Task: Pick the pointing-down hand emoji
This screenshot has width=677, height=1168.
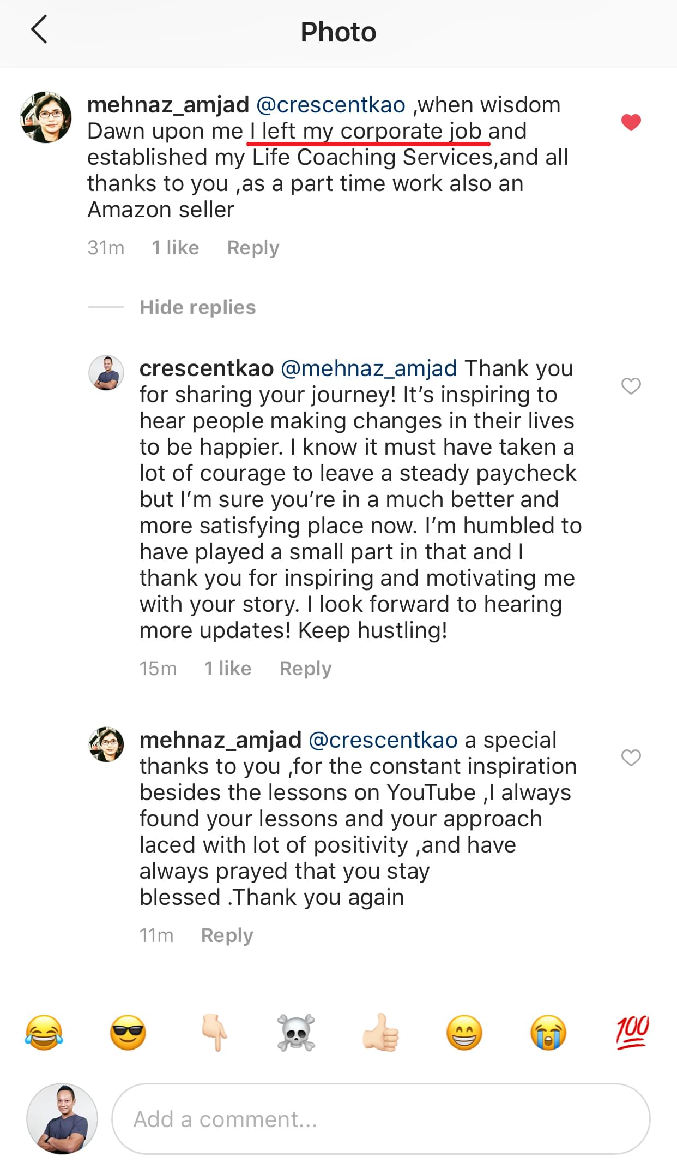Action: click(214, 1033)
